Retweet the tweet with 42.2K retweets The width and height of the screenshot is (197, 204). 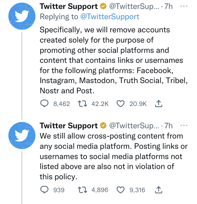[82, 104]
